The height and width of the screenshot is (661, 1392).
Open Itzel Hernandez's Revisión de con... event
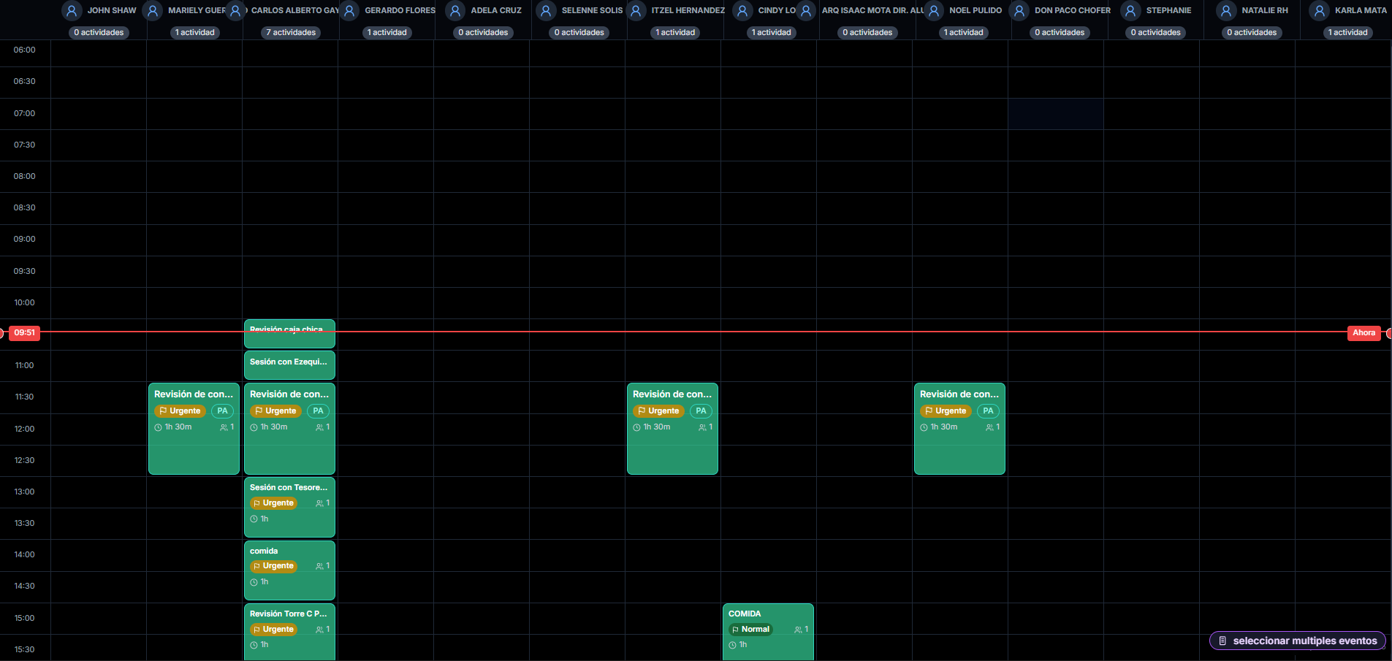[672, 428]
